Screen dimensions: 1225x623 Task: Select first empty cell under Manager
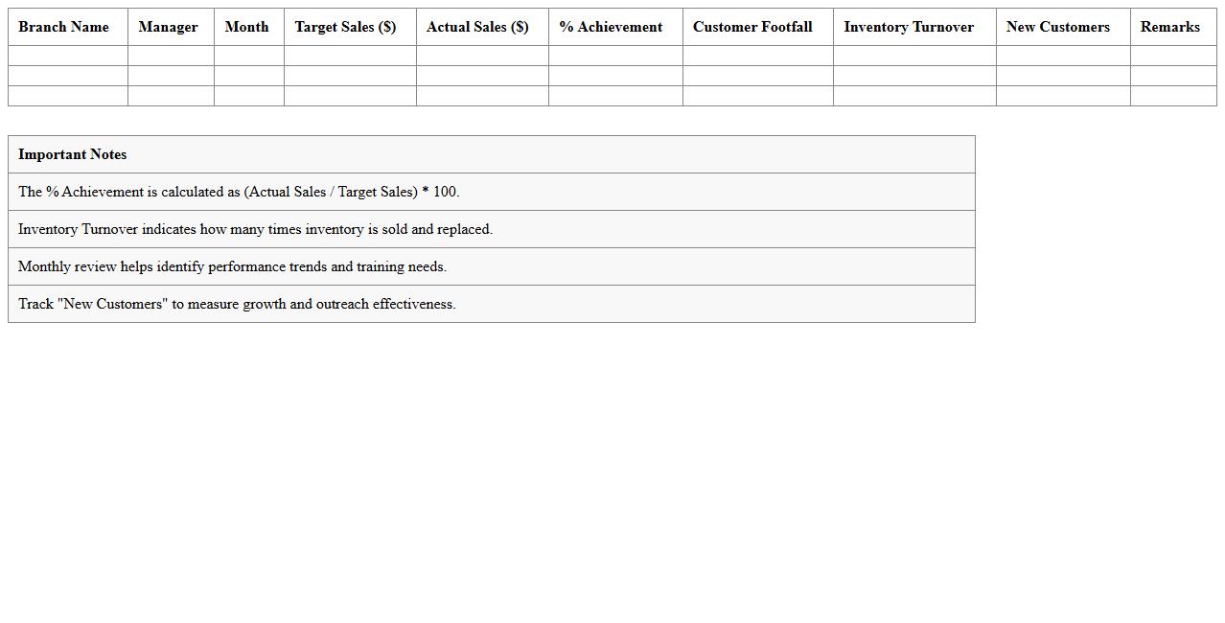171,56
